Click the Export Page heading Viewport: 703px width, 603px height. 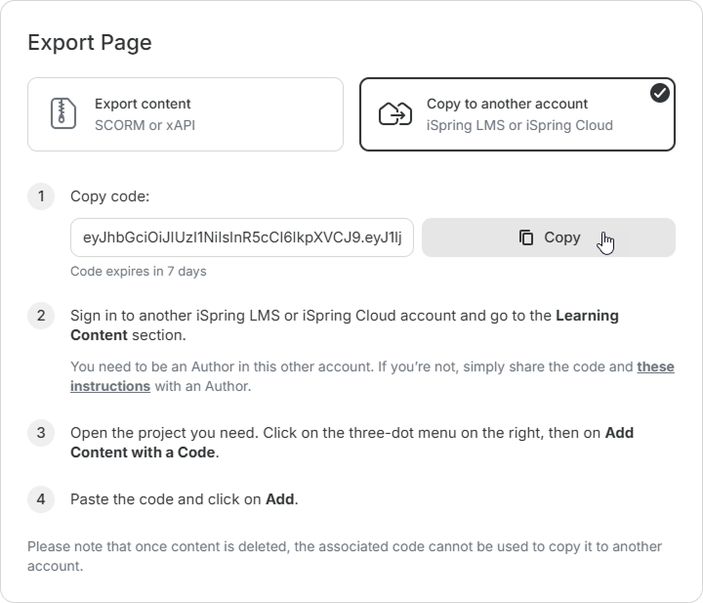point(90,42)
